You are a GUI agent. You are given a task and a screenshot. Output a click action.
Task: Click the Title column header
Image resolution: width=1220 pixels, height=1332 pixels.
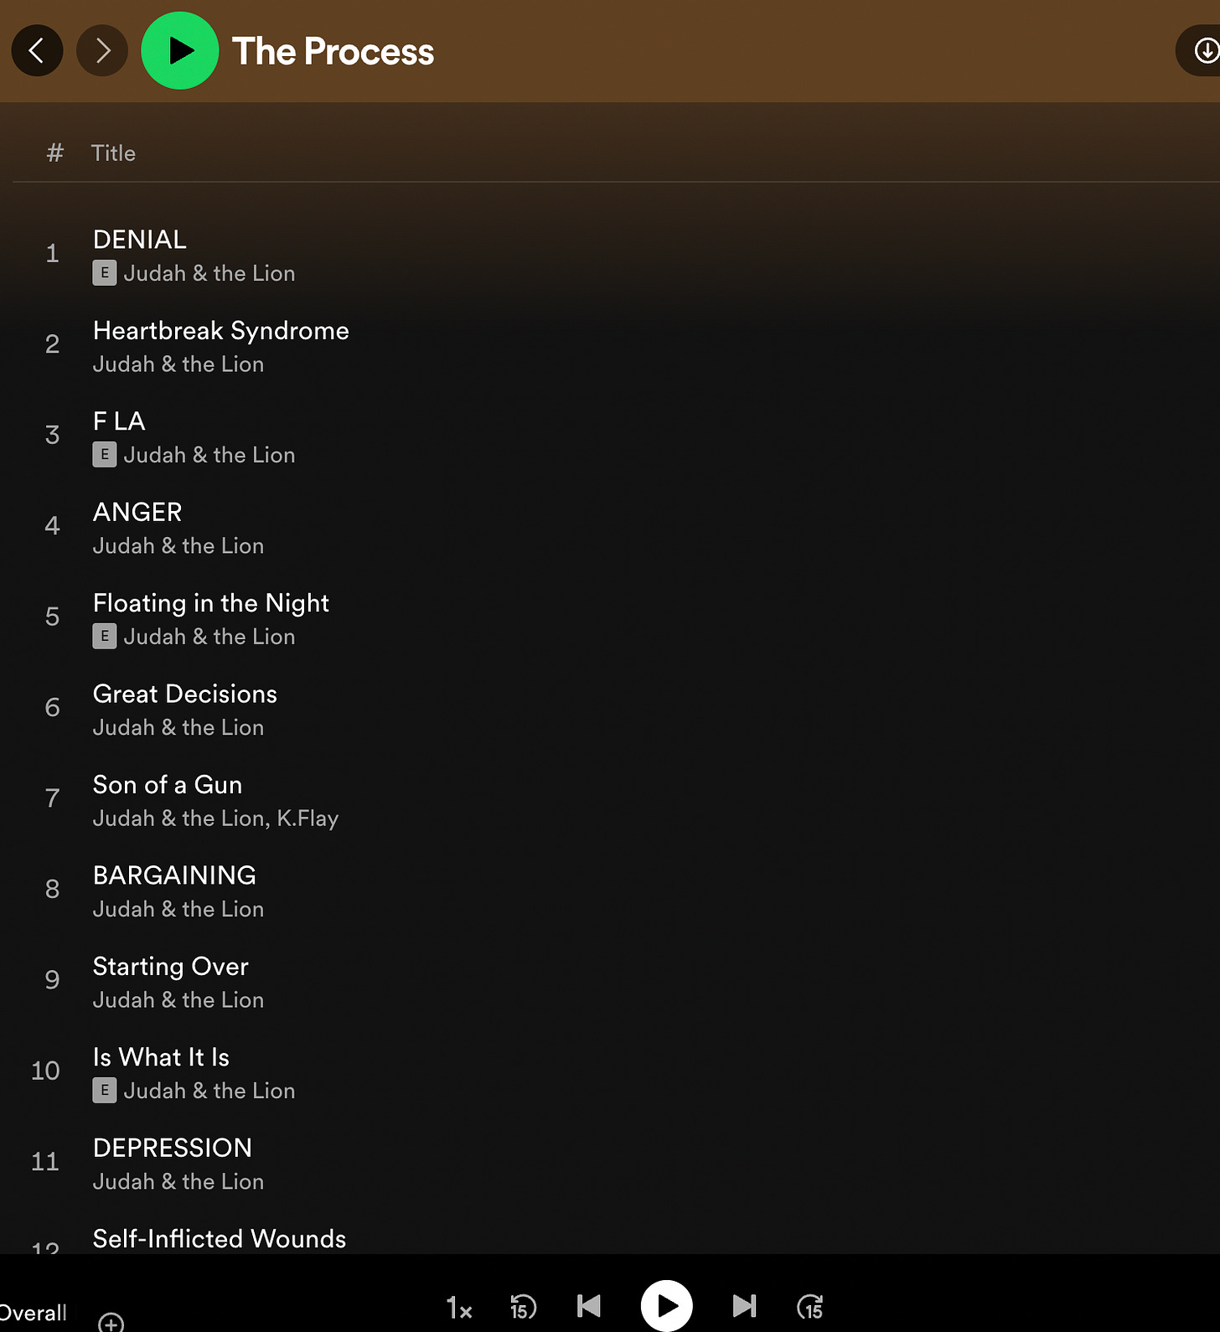[113, 153]
